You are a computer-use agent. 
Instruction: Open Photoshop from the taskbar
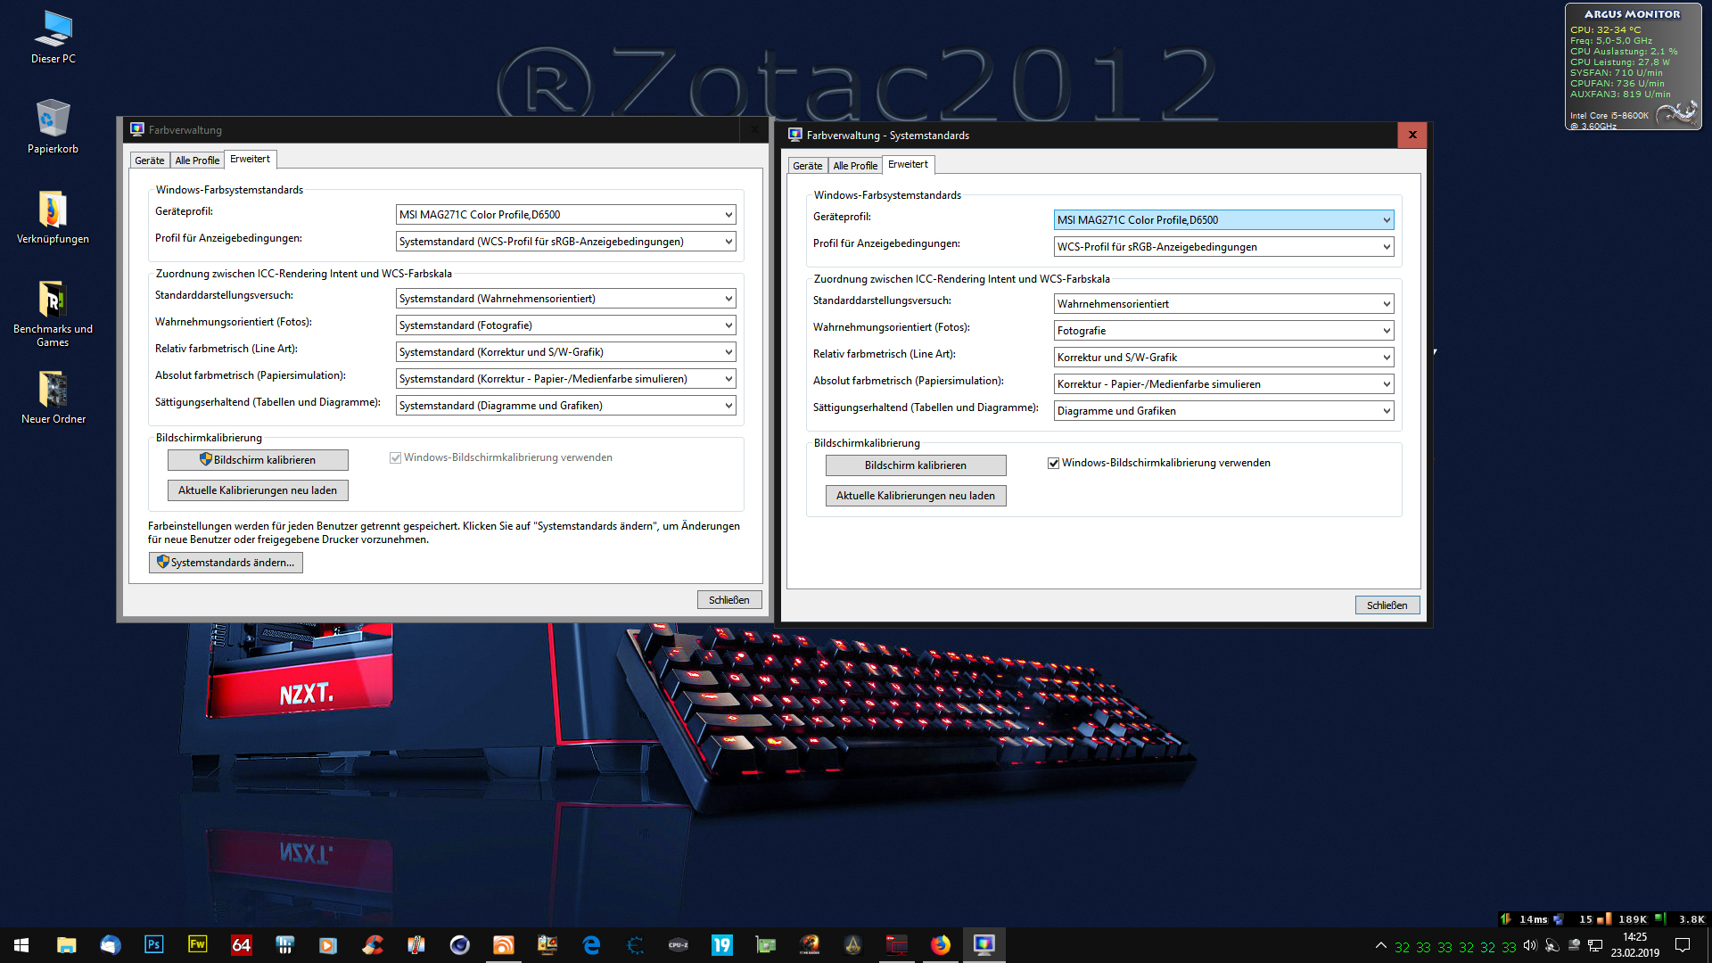coord(153,944)
